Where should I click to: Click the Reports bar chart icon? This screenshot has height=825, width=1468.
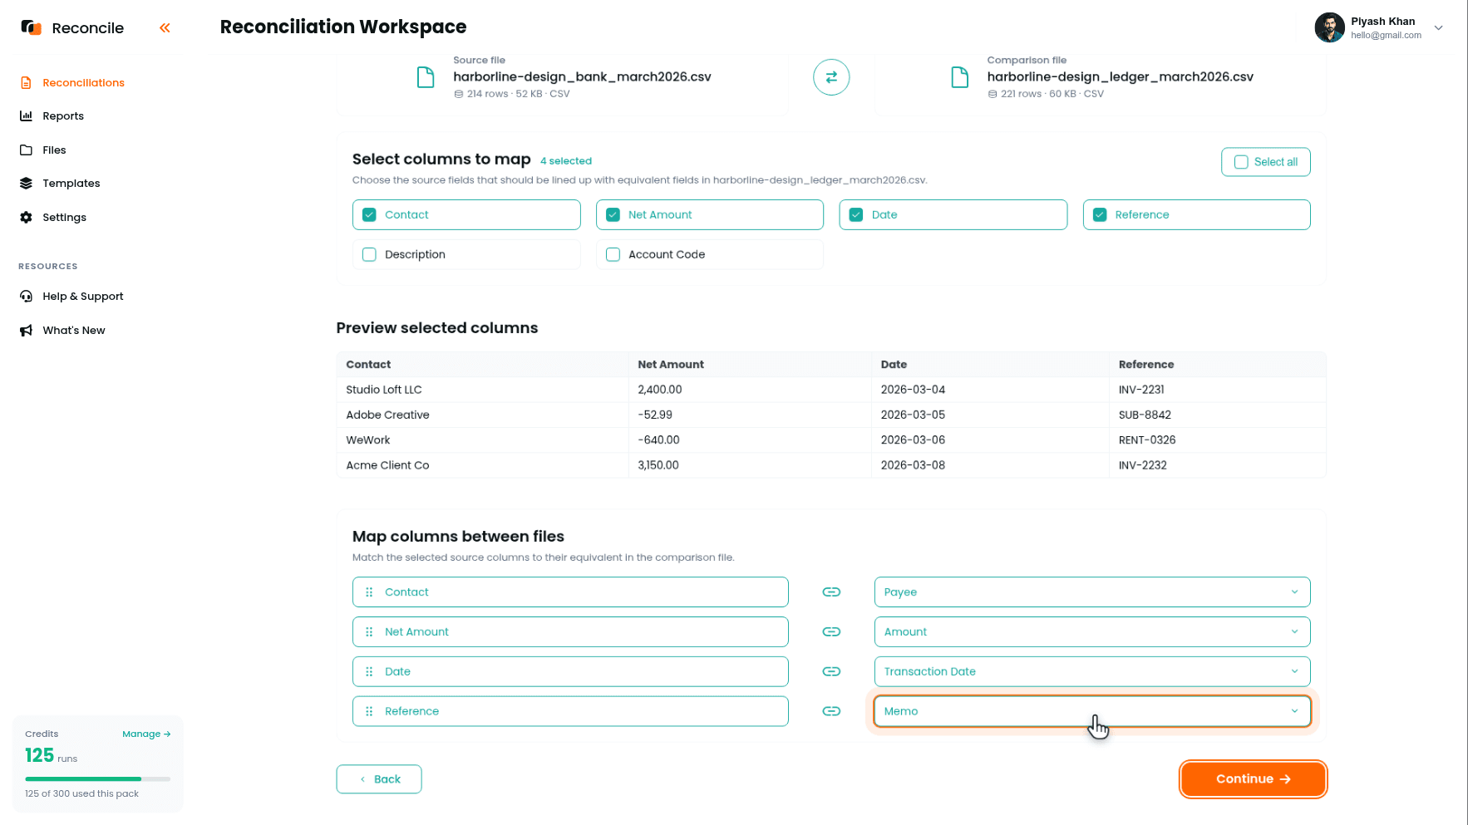point(26,115)
